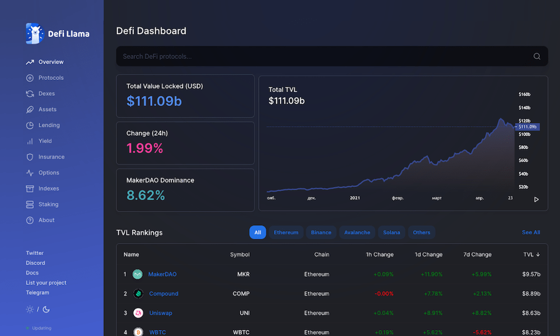
Task: Click the Staking server icon
Action: [30, 204]
